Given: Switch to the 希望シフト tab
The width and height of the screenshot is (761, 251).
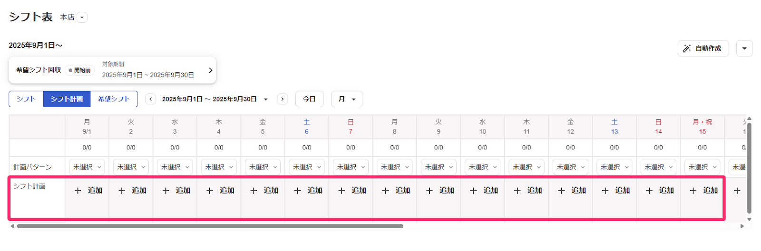Looking at the screenshot, I should [114, 99].
